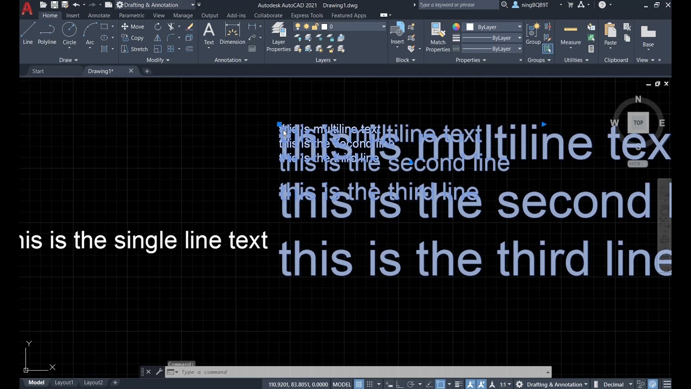This screenshot has height=389, width=691.
Task: Switch to the Layout1 tab
Action: [64, 383]
